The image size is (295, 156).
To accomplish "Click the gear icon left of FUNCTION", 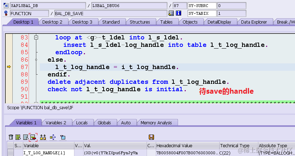I will tap(6, 13).
